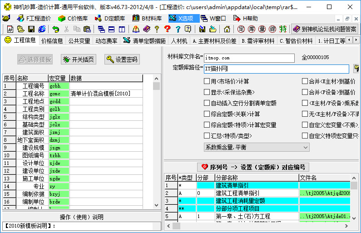Tick the 显示<采保运杂费> checkbox

pos(207,92)
